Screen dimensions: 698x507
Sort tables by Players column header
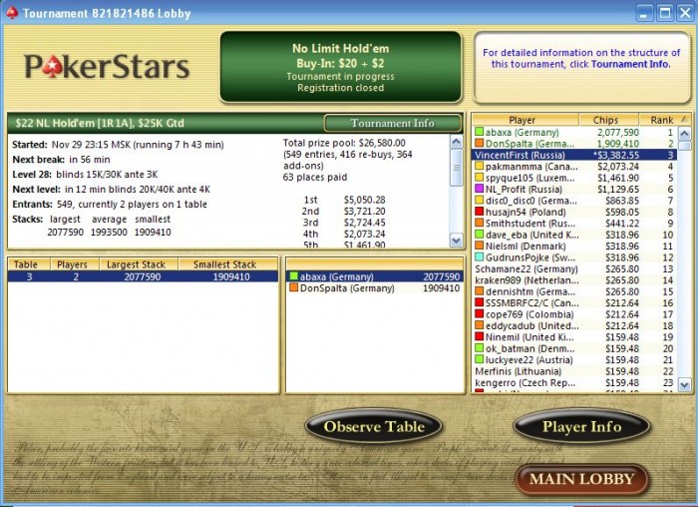[75, 264]
